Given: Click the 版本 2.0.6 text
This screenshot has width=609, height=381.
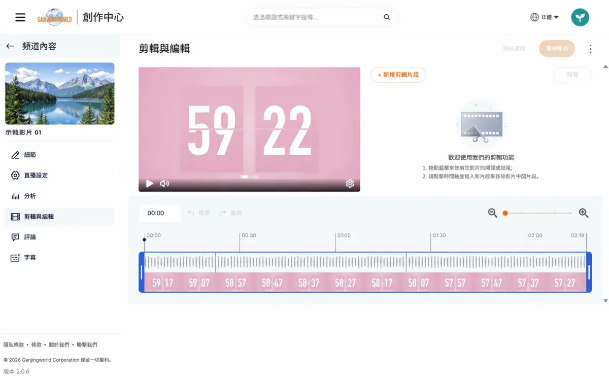Looking at the screenshot, I should click(16, 372).
